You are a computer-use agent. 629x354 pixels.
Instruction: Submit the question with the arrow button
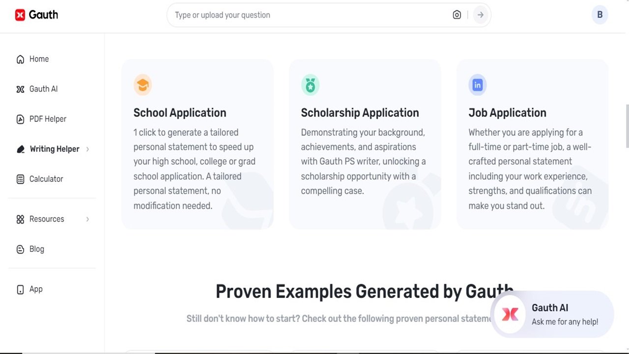pos(480,15)
